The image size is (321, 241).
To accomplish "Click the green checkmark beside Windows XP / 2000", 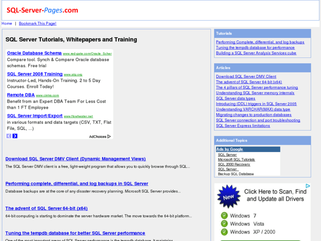I will pyautogui.click(x=224, y=232).
